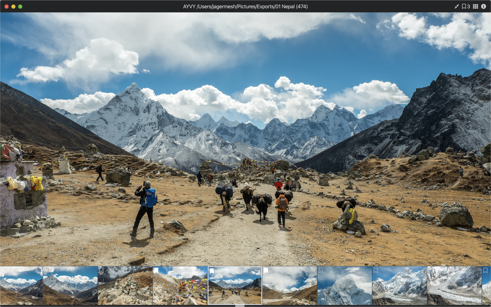
Task: Open the bookmarked photos filter showing 3
Action: click(x=466, y=6)
